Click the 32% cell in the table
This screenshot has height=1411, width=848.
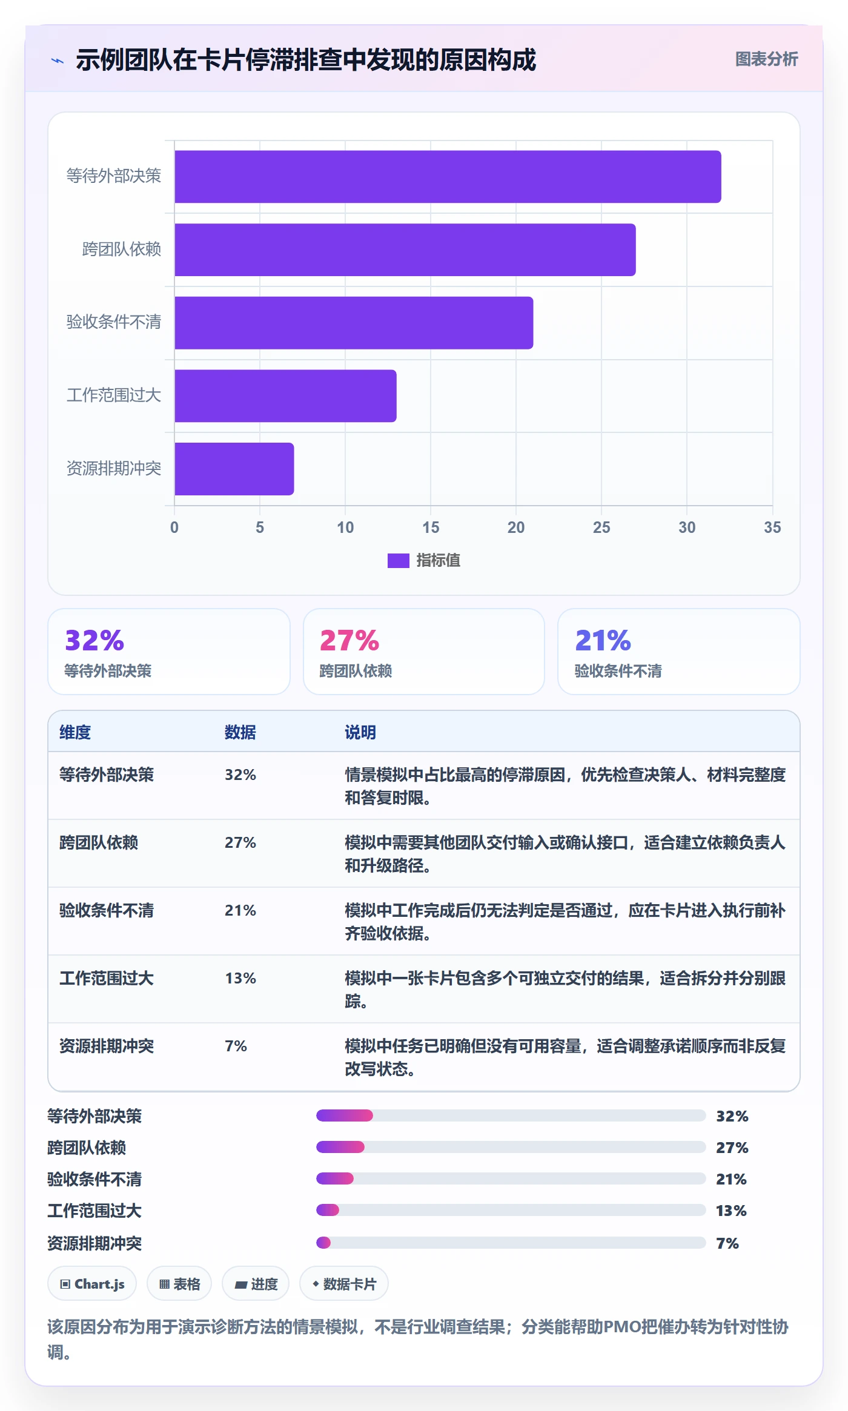pyautogui.click(x=240, y=775)
